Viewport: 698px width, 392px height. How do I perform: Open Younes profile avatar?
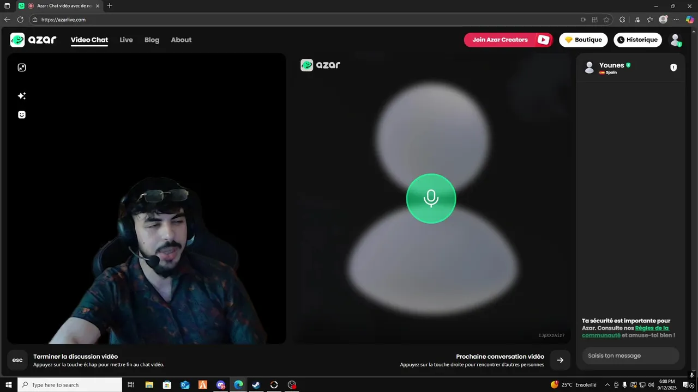589,68
